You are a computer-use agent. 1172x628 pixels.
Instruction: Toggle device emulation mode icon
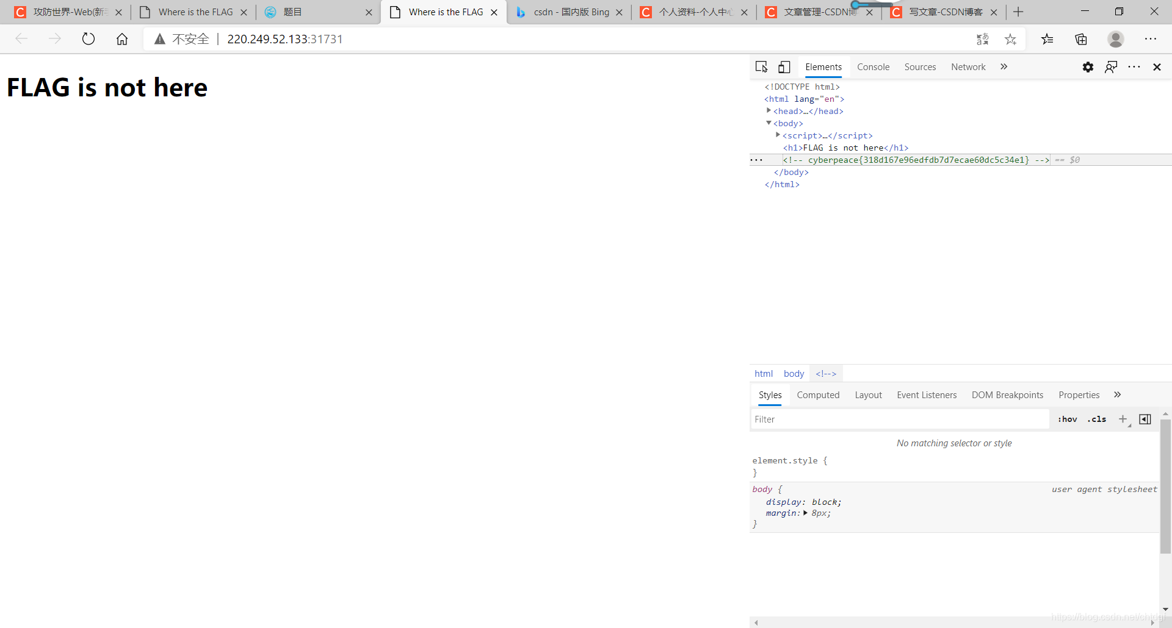coord(784,67)
